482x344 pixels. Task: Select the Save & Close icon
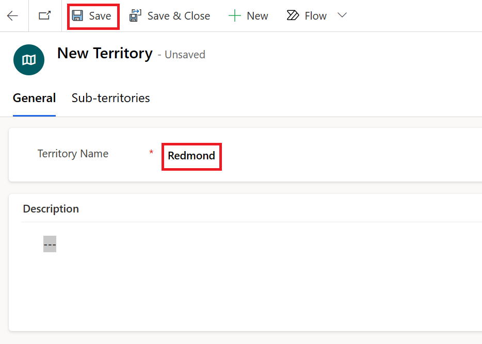135,15
